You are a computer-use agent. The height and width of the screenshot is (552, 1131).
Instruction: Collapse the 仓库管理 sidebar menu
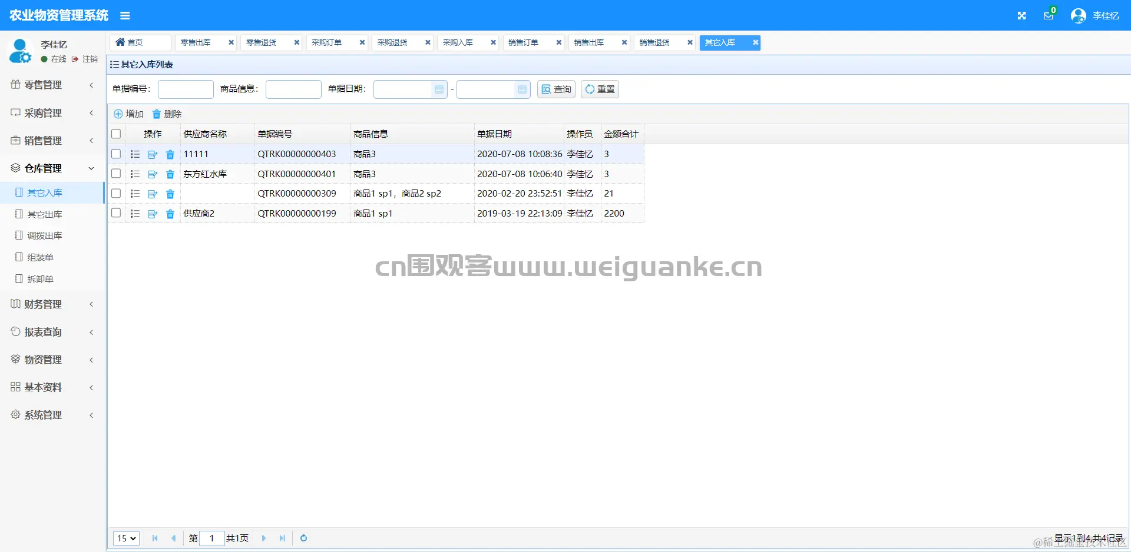click(52, 168)
